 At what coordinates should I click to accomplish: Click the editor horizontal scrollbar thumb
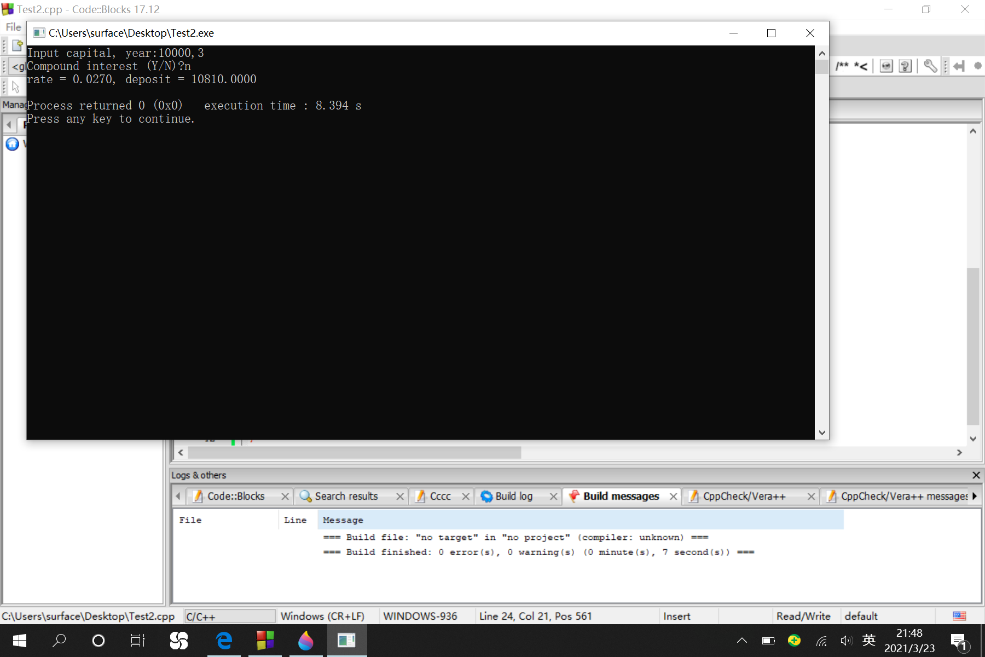pyautogui.click(x=355, y=453)
